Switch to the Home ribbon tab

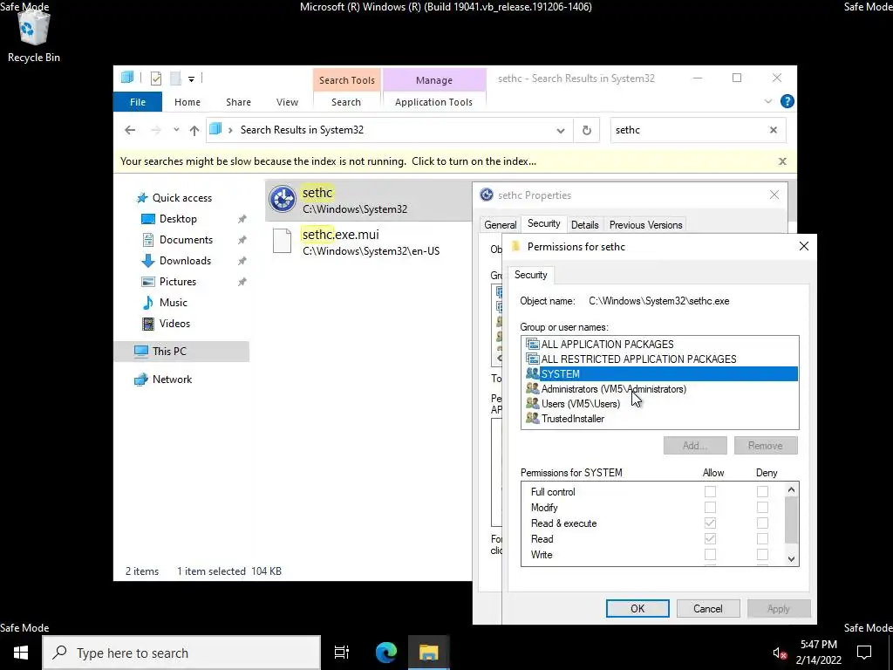[x=187, y=102]
